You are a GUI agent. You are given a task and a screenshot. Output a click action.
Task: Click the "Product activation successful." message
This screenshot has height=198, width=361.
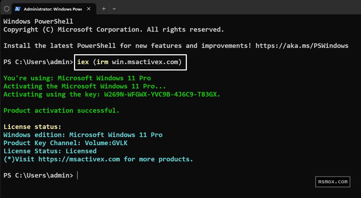[x=61, y=111]
